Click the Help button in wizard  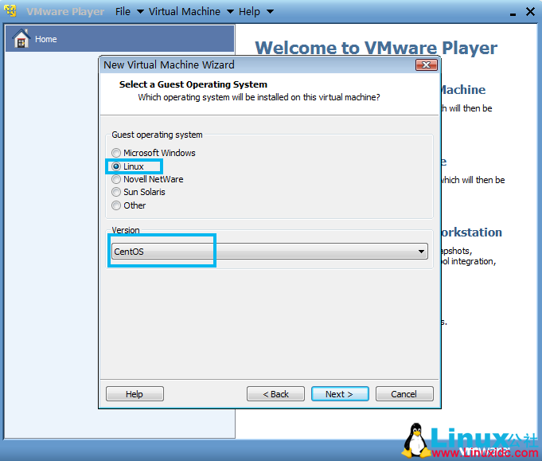click(x=135, y=394)
